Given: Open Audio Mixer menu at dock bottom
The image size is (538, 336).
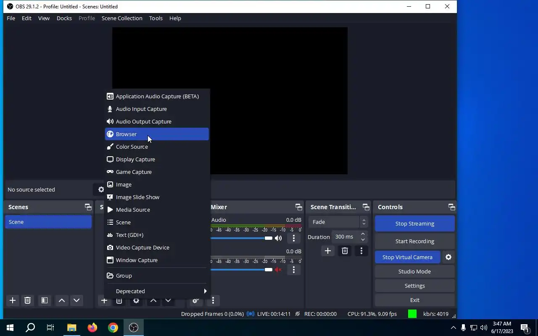Looking at the screenshot, I should coord(213,300).
